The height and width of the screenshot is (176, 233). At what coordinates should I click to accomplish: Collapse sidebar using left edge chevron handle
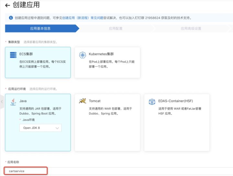tap(2, 102)
